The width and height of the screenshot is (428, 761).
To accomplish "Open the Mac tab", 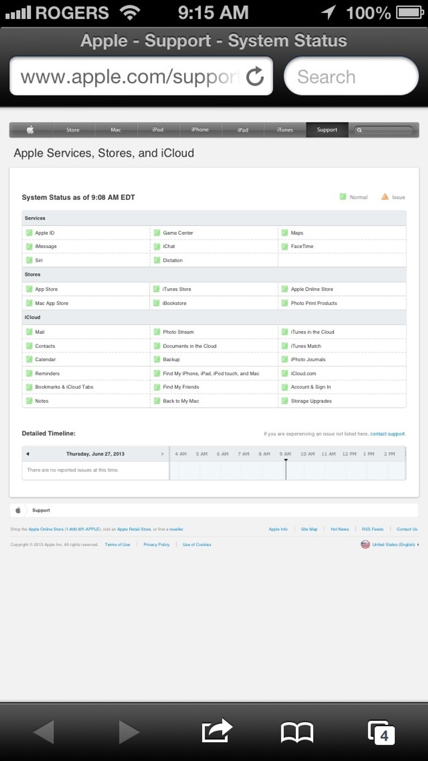I will pos(116,130).
